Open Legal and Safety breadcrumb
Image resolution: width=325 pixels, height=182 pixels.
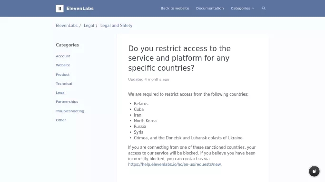point(116,26)
